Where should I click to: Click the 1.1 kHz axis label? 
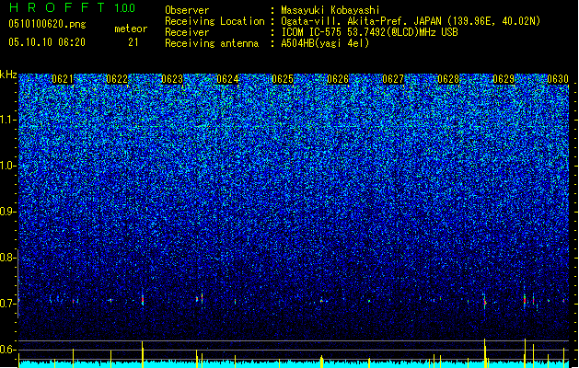tap(7, 120)
